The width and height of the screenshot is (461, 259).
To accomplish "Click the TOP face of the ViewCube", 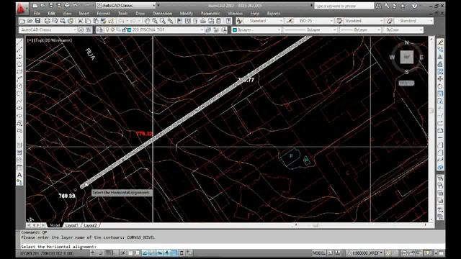I will tap(406, 57).
